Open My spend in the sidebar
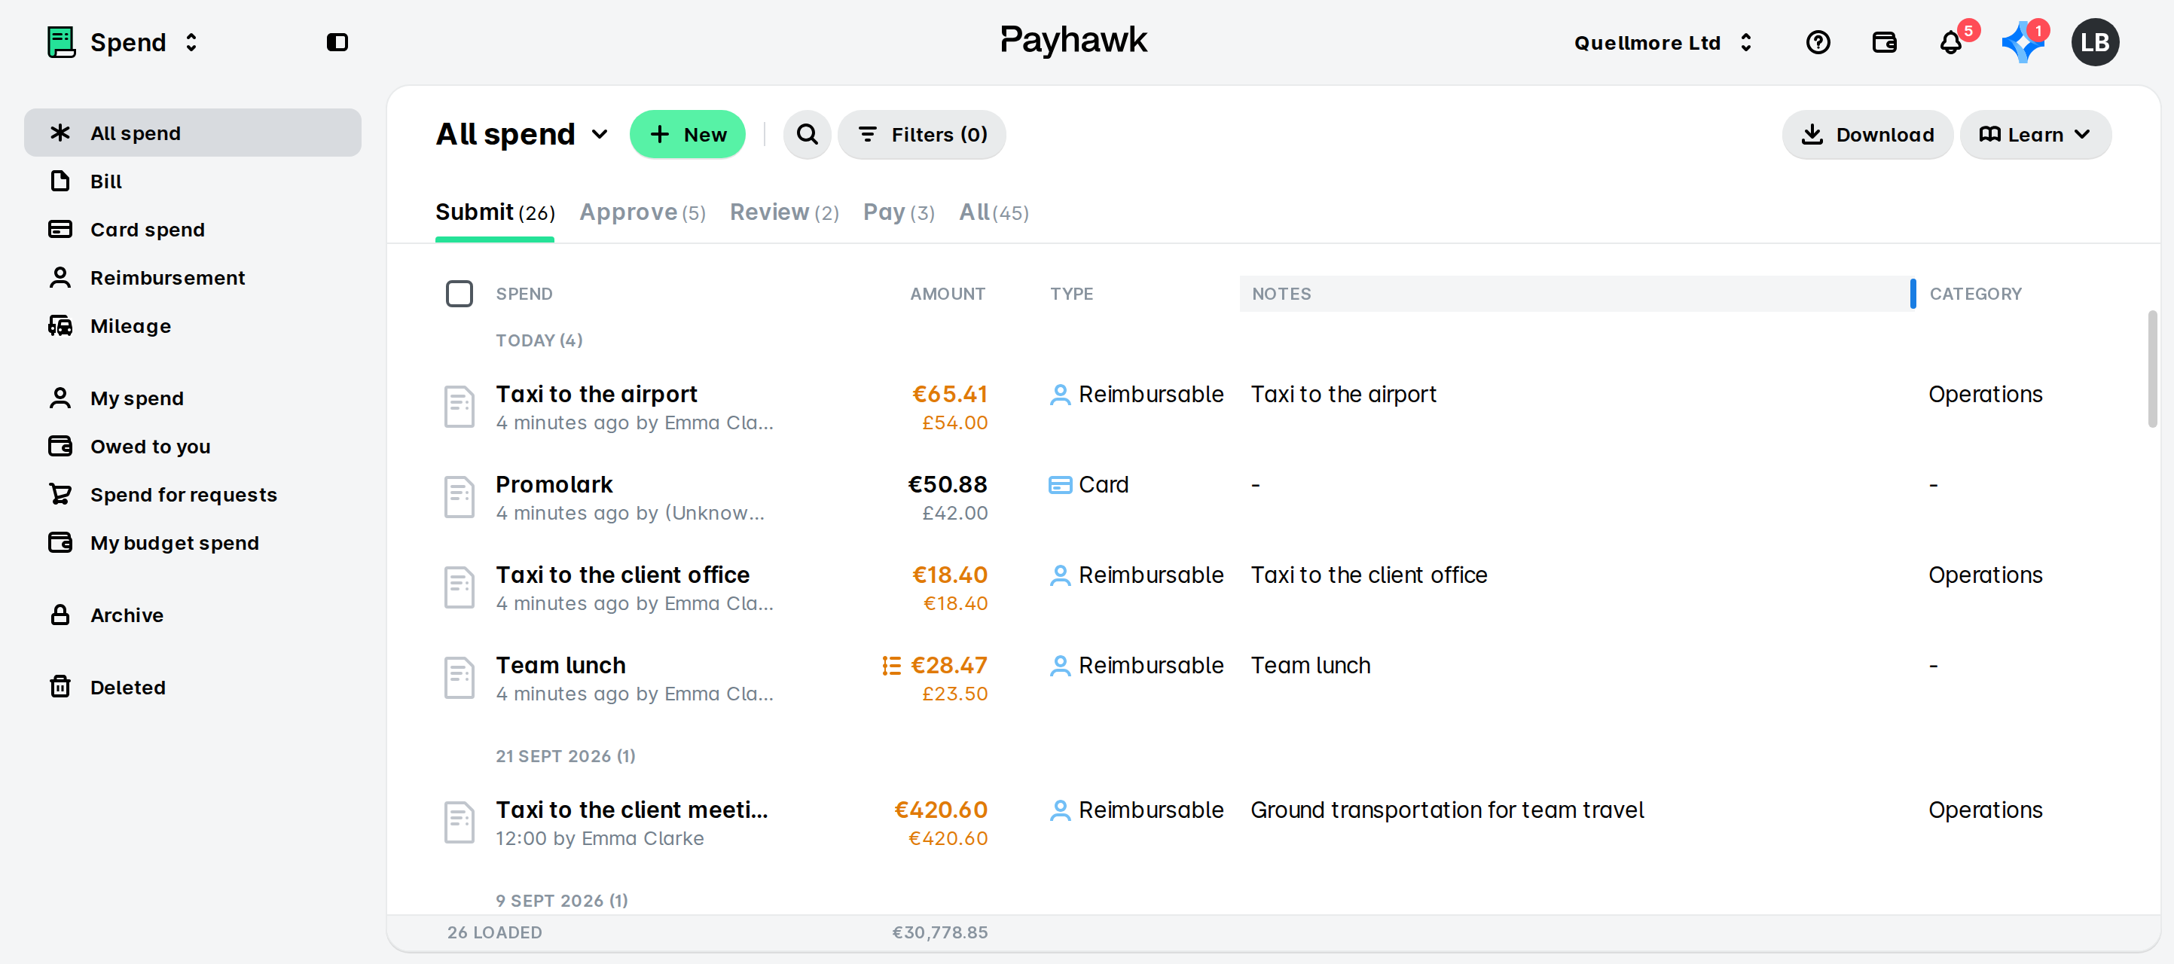The width and height of the screenshot is (2174, 964). [x=192, y=398]
